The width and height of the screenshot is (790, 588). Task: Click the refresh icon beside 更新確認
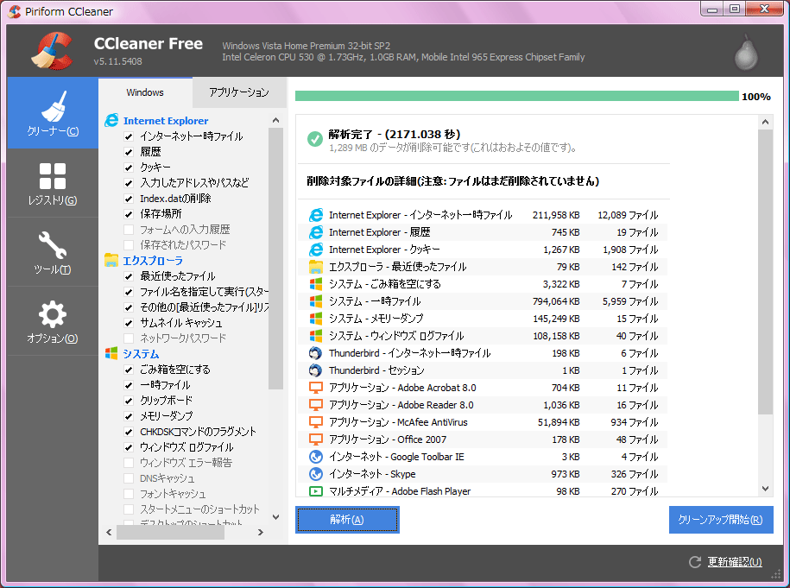tap(695, 562)
